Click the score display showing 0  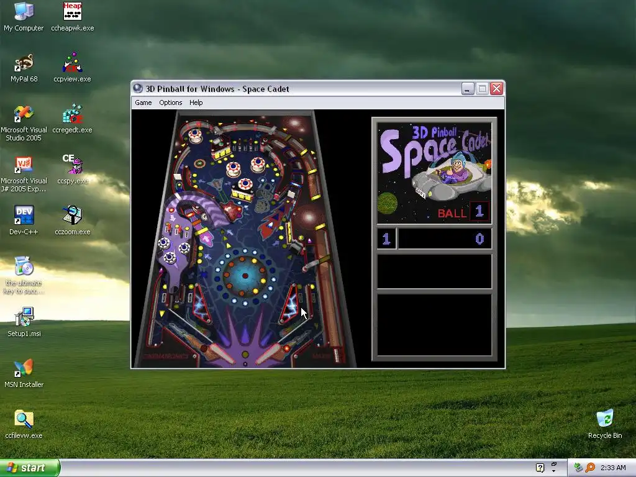(x=445, y=238)
